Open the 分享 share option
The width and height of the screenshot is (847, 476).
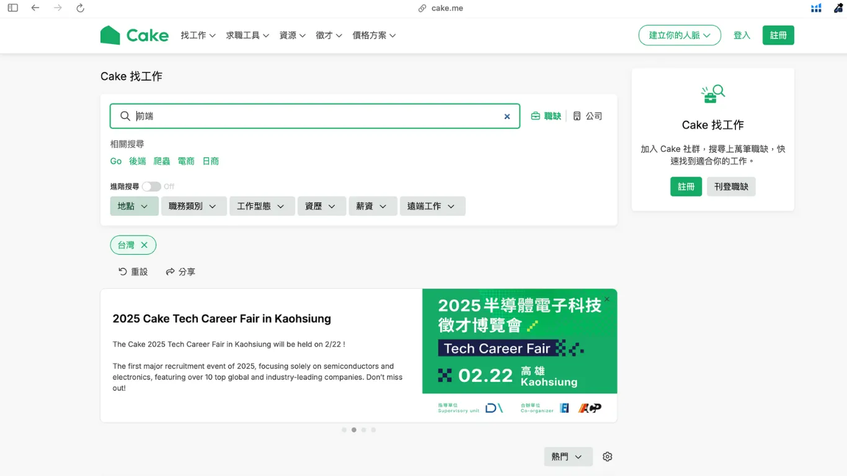click(180, 271)
